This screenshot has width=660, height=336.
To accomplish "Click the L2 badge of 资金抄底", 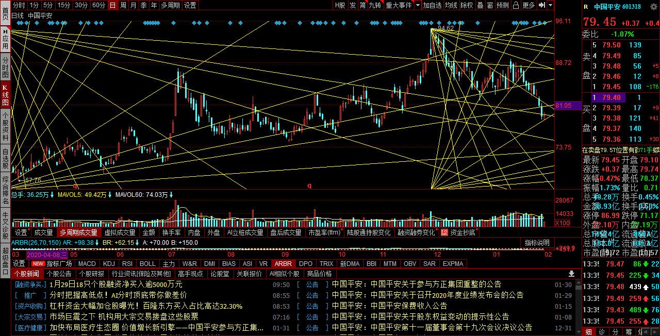I will pyautogui.click(x=444, y=233).
